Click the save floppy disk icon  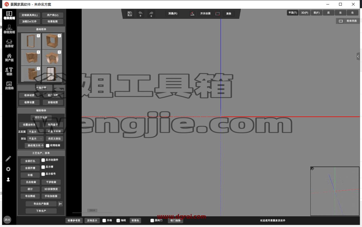[130, 14]
